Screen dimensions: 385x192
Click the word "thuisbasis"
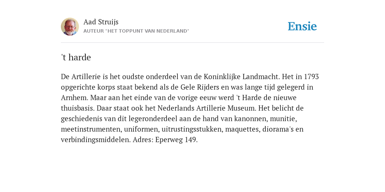click(78, 108)
